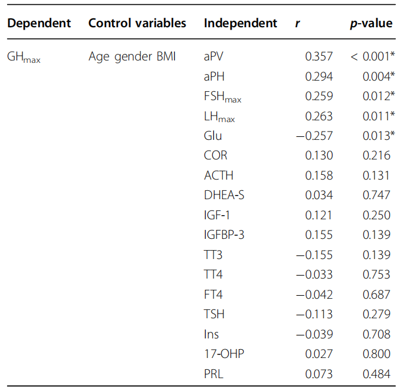Screen dimensions: 406x390
Task: Click the "p-value" column header
Action: (x=371, y=24)
